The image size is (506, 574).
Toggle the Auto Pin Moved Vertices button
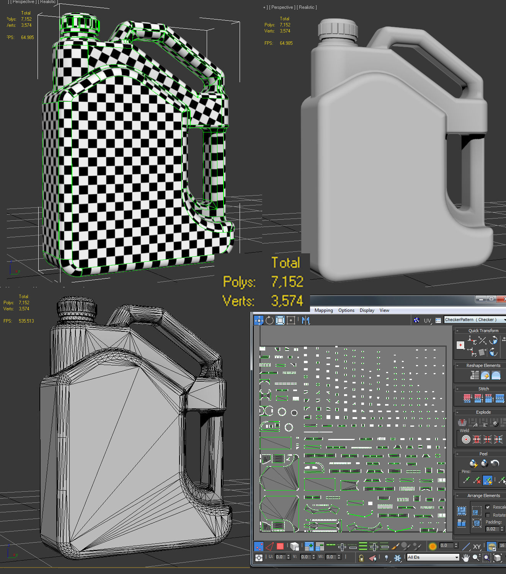click(488, 480)
